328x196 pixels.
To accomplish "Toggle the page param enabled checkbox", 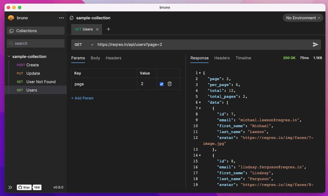I will click(161, 84).
